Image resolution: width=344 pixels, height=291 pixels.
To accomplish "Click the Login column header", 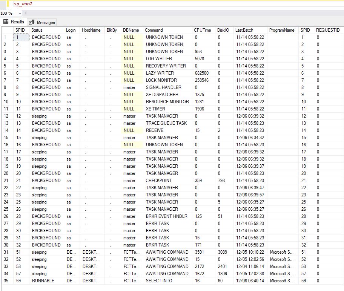I will [71, 30].
